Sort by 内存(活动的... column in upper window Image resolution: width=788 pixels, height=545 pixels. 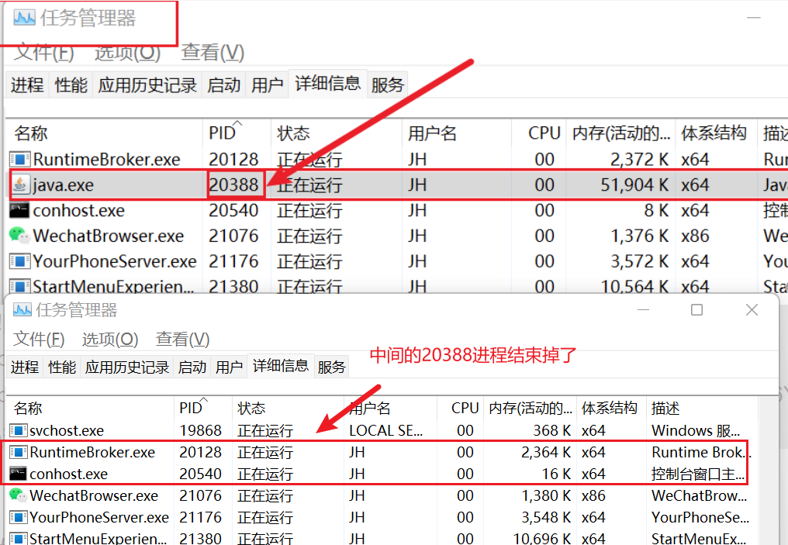tap(620, 133)
